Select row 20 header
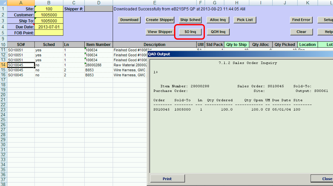This screenshot has width=333, height=186. (x=3, y=95)
